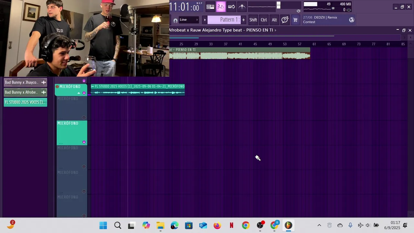This screenshot has height=233, width=414.
Task: Switch to OBS Studio in taskbar
Action: pos(260,225)
